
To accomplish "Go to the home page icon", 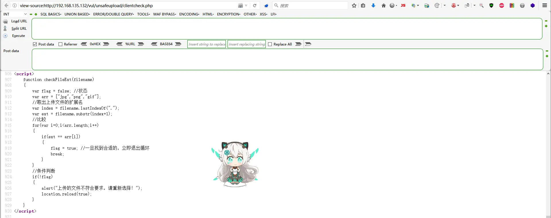I will click(x=384, y=5).
